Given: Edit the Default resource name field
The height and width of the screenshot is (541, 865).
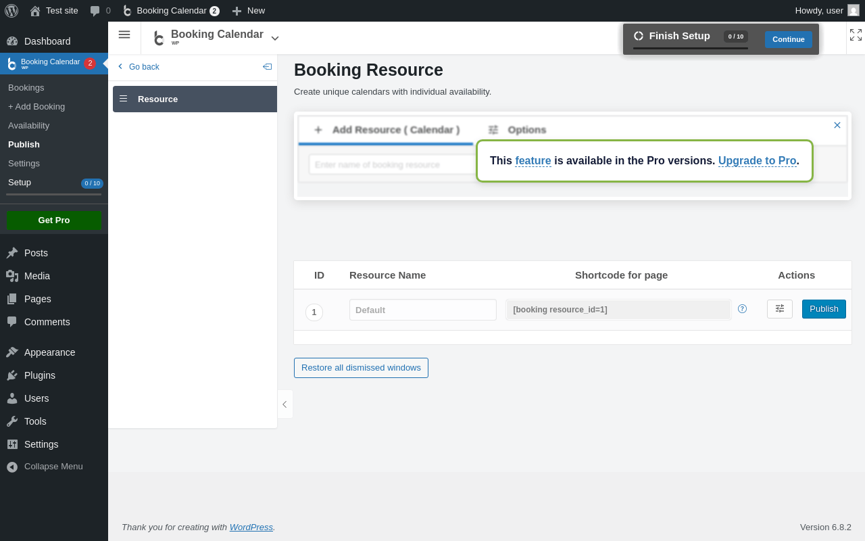Looking at the screenshot, I should point(423,310).
